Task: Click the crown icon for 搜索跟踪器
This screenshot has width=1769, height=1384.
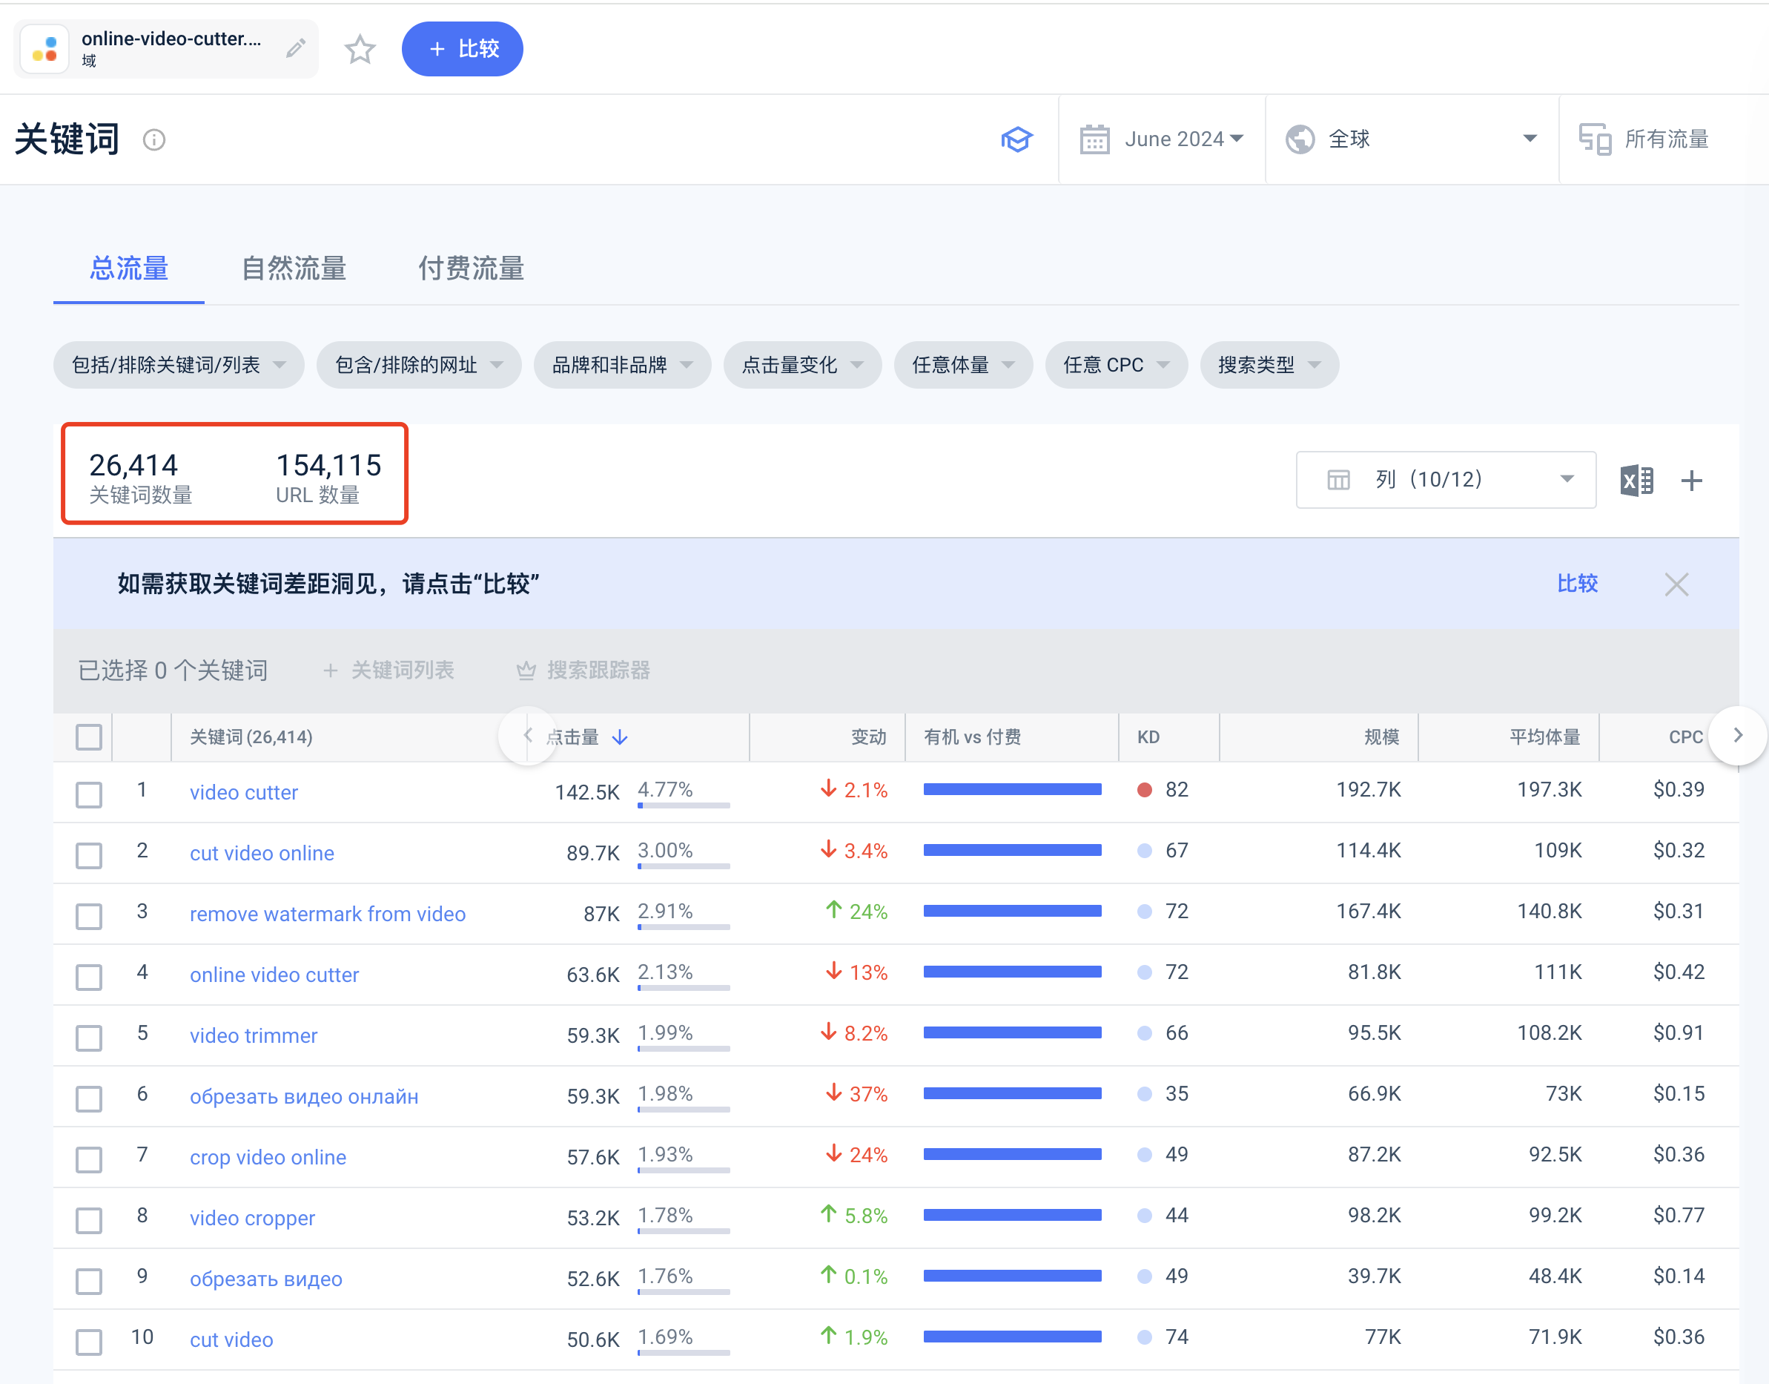Action: click(526, 670)
